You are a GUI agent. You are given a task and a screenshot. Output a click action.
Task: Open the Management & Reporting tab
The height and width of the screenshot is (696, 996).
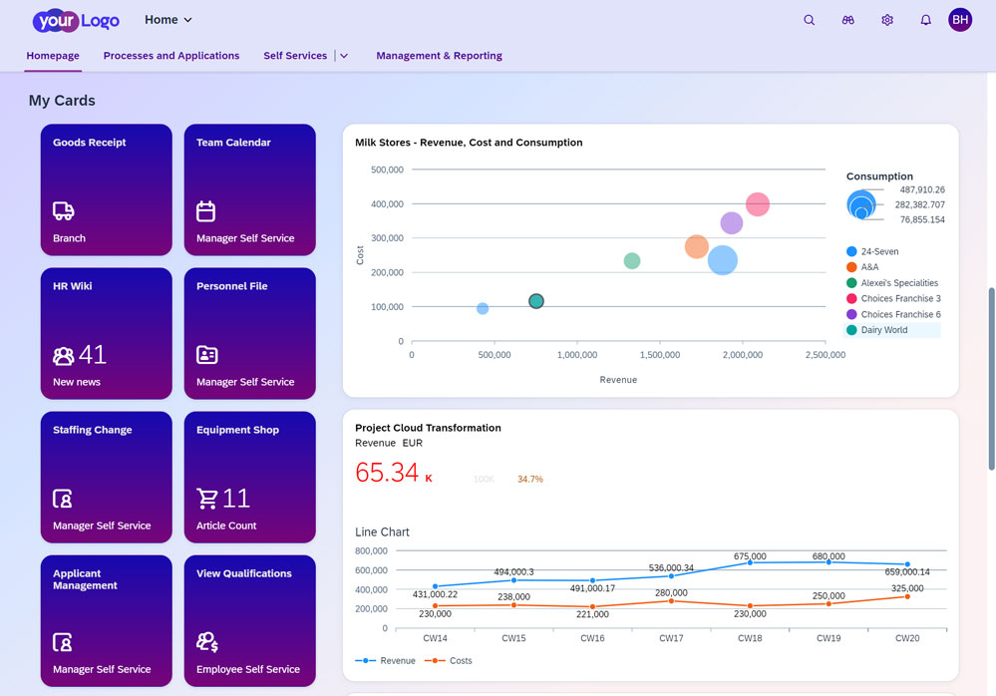[439, 56]
